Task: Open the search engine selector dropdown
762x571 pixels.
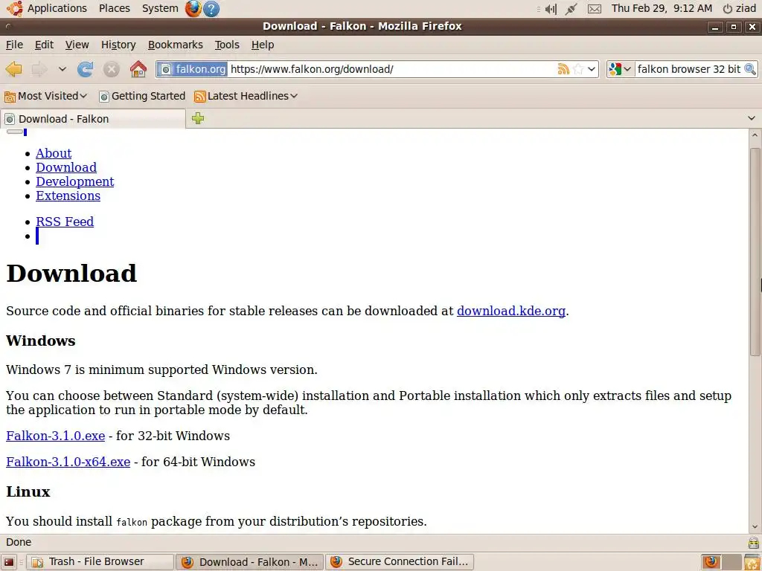Action: tap(620, 69)
